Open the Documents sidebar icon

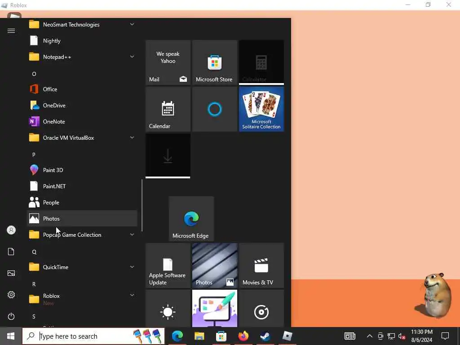point(11,252)
